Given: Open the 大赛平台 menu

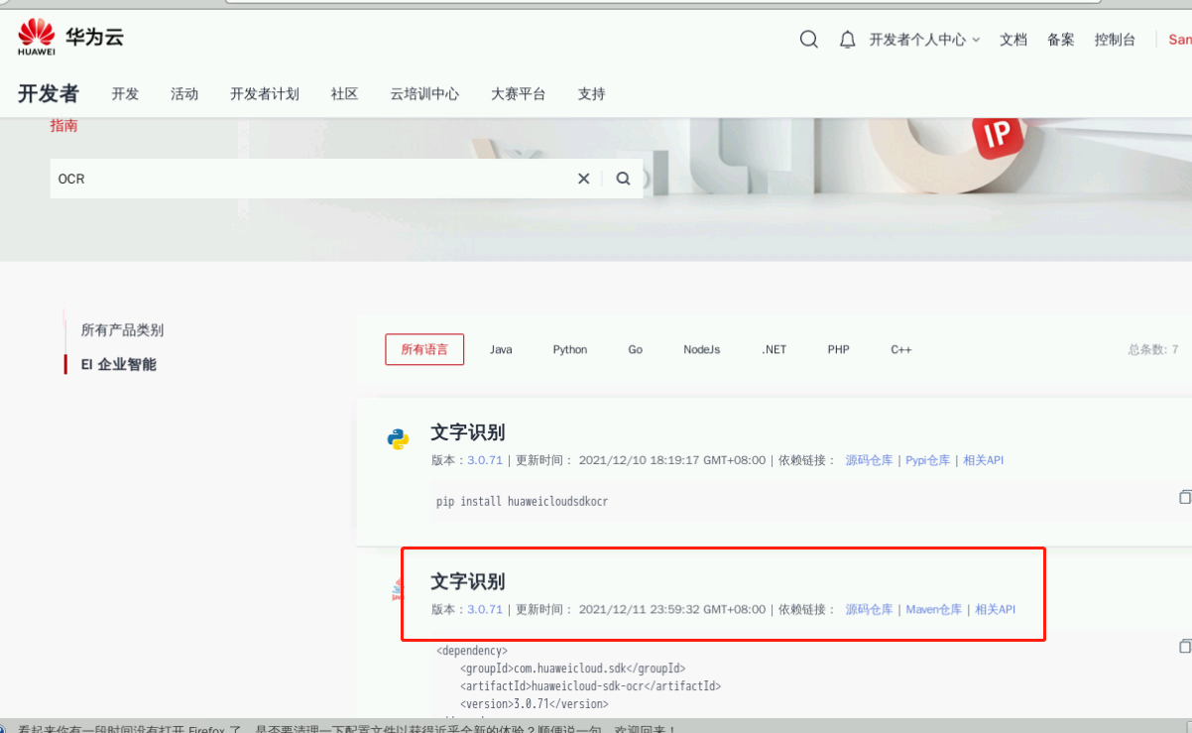Looking at the screenshot, I should tap(518, 94).
